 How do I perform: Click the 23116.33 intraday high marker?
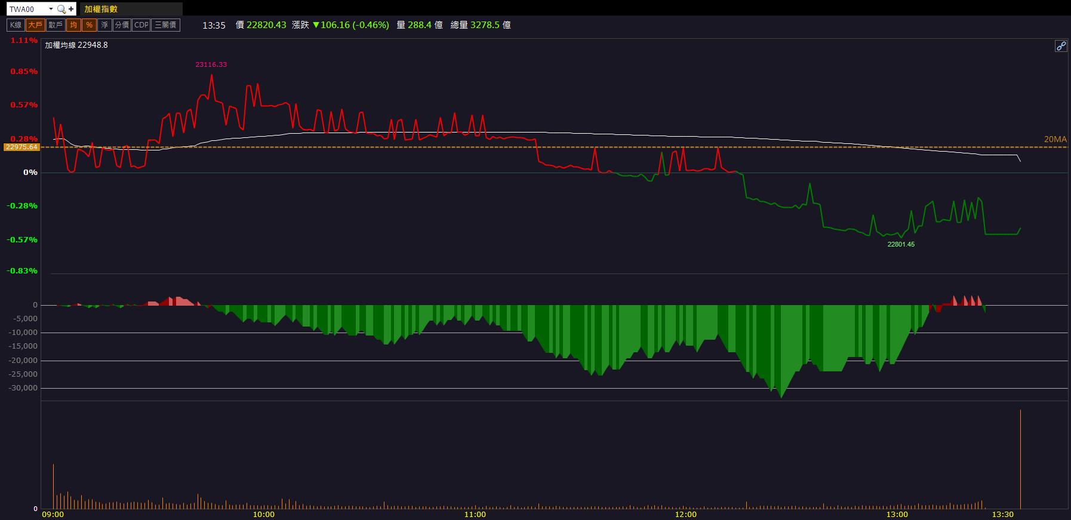coord(211,64)
